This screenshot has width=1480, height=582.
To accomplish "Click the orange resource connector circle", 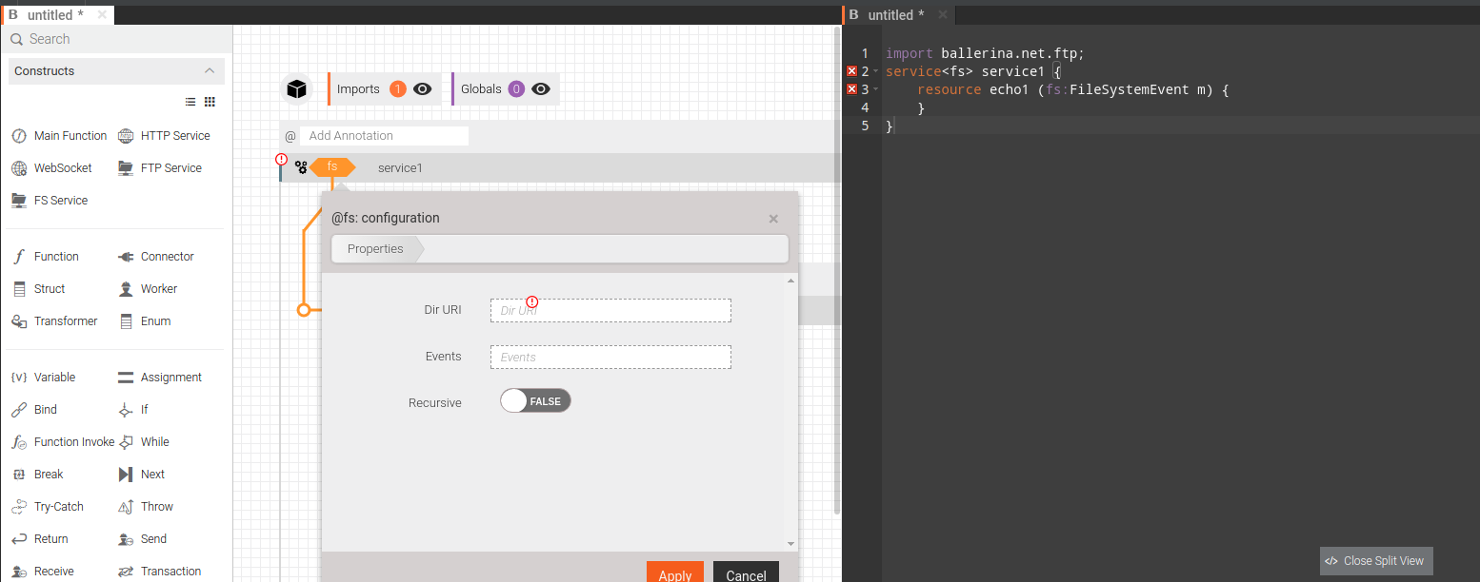I will [x=304, y=310].
